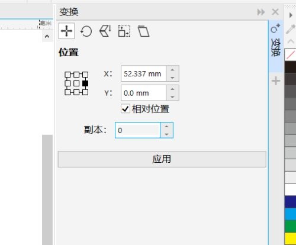296x245 pixels.
Task: Choose the white color swatch
Action: pyautogui.click(x=290, y=190)
